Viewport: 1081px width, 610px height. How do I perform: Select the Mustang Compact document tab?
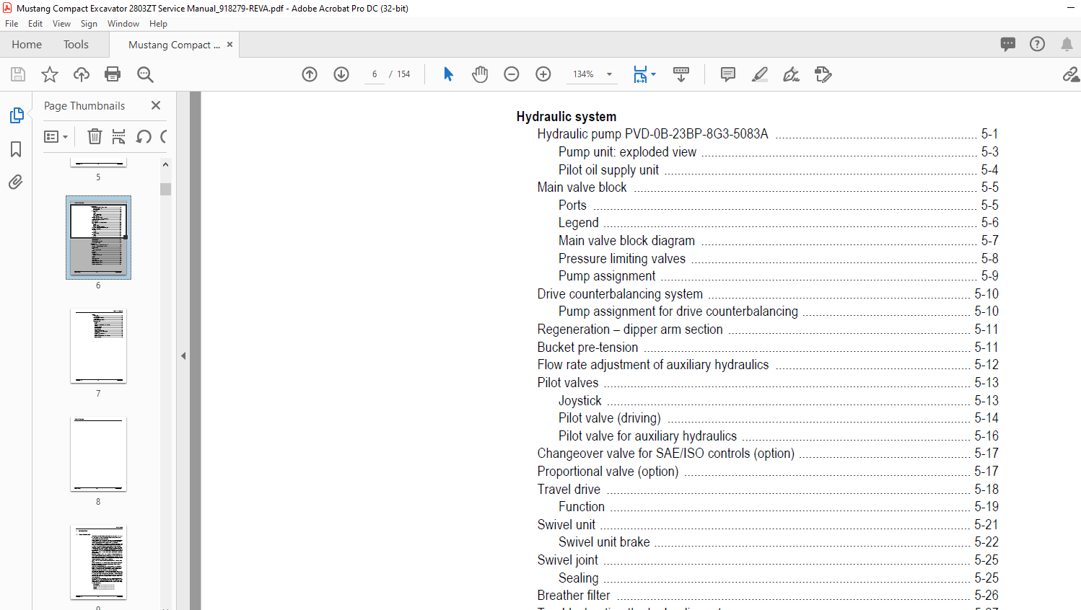(174, 45)
